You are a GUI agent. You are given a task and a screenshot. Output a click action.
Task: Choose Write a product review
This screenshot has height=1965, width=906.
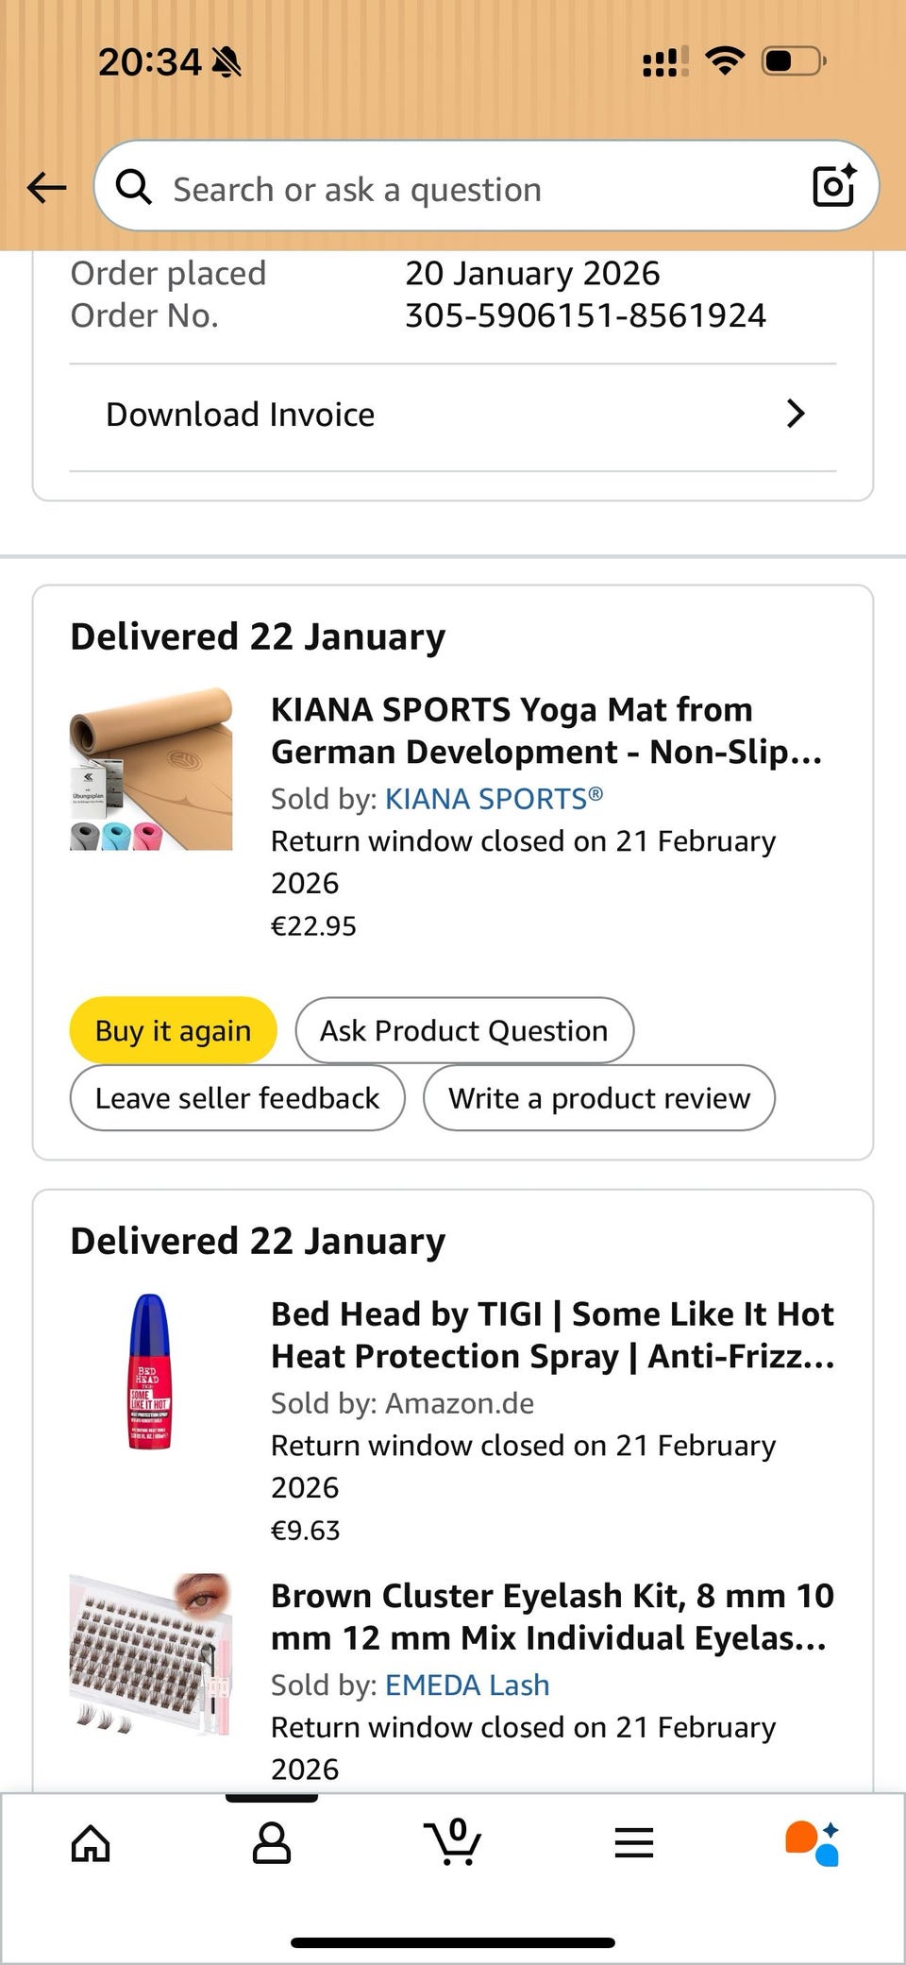(599, 1098)
